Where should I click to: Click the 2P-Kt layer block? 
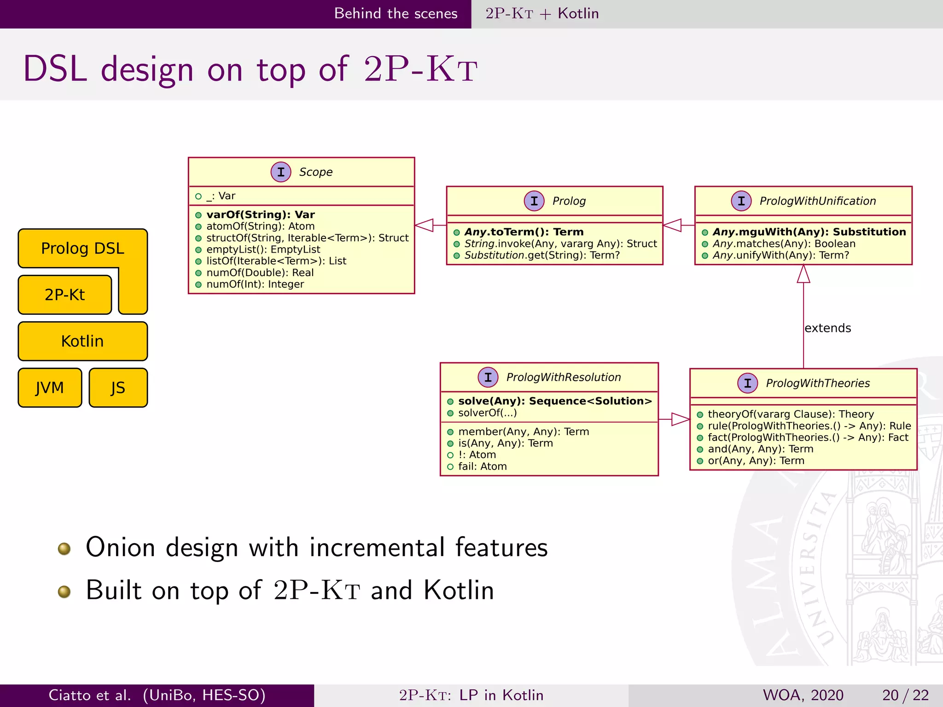65,295
